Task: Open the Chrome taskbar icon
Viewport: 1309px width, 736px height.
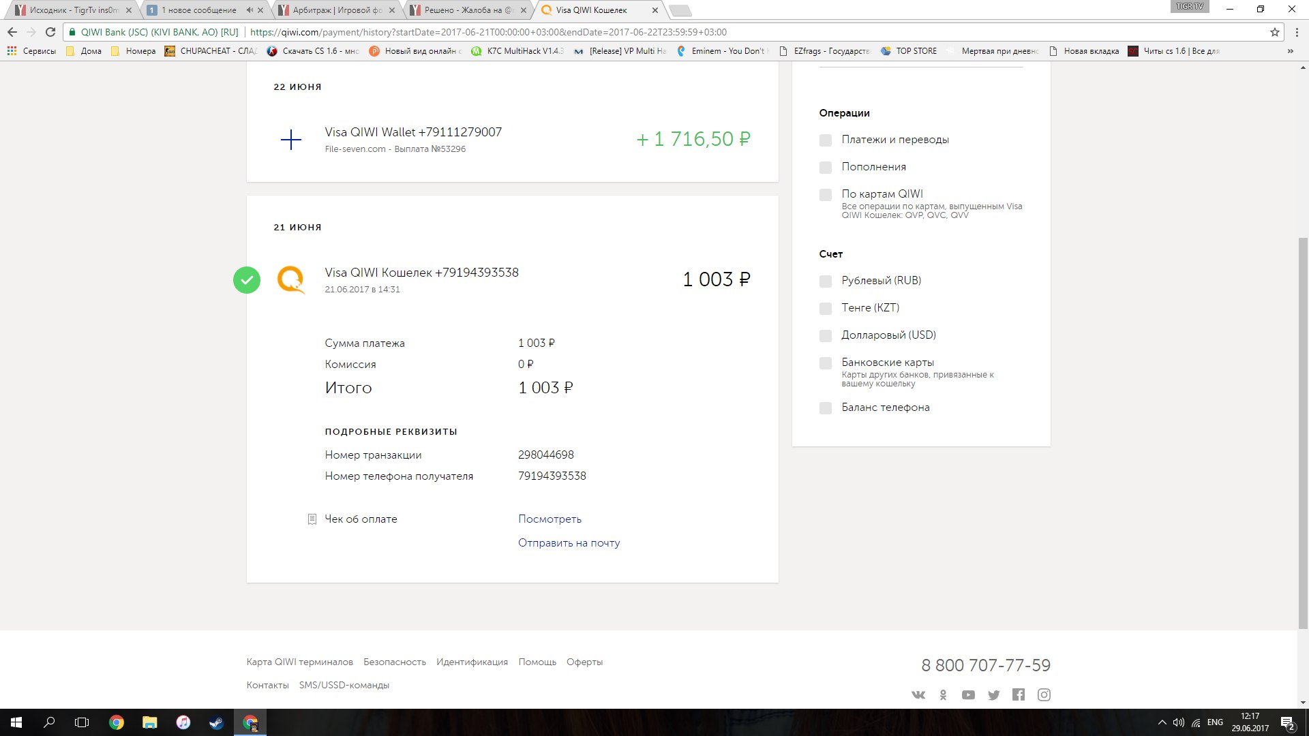Action: click(117, 722)
